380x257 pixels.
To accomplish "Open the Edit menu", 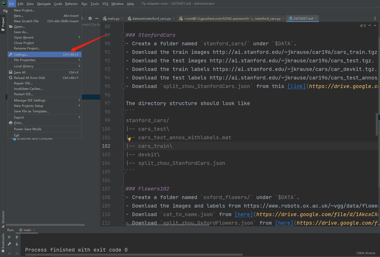I will (20, 4).
